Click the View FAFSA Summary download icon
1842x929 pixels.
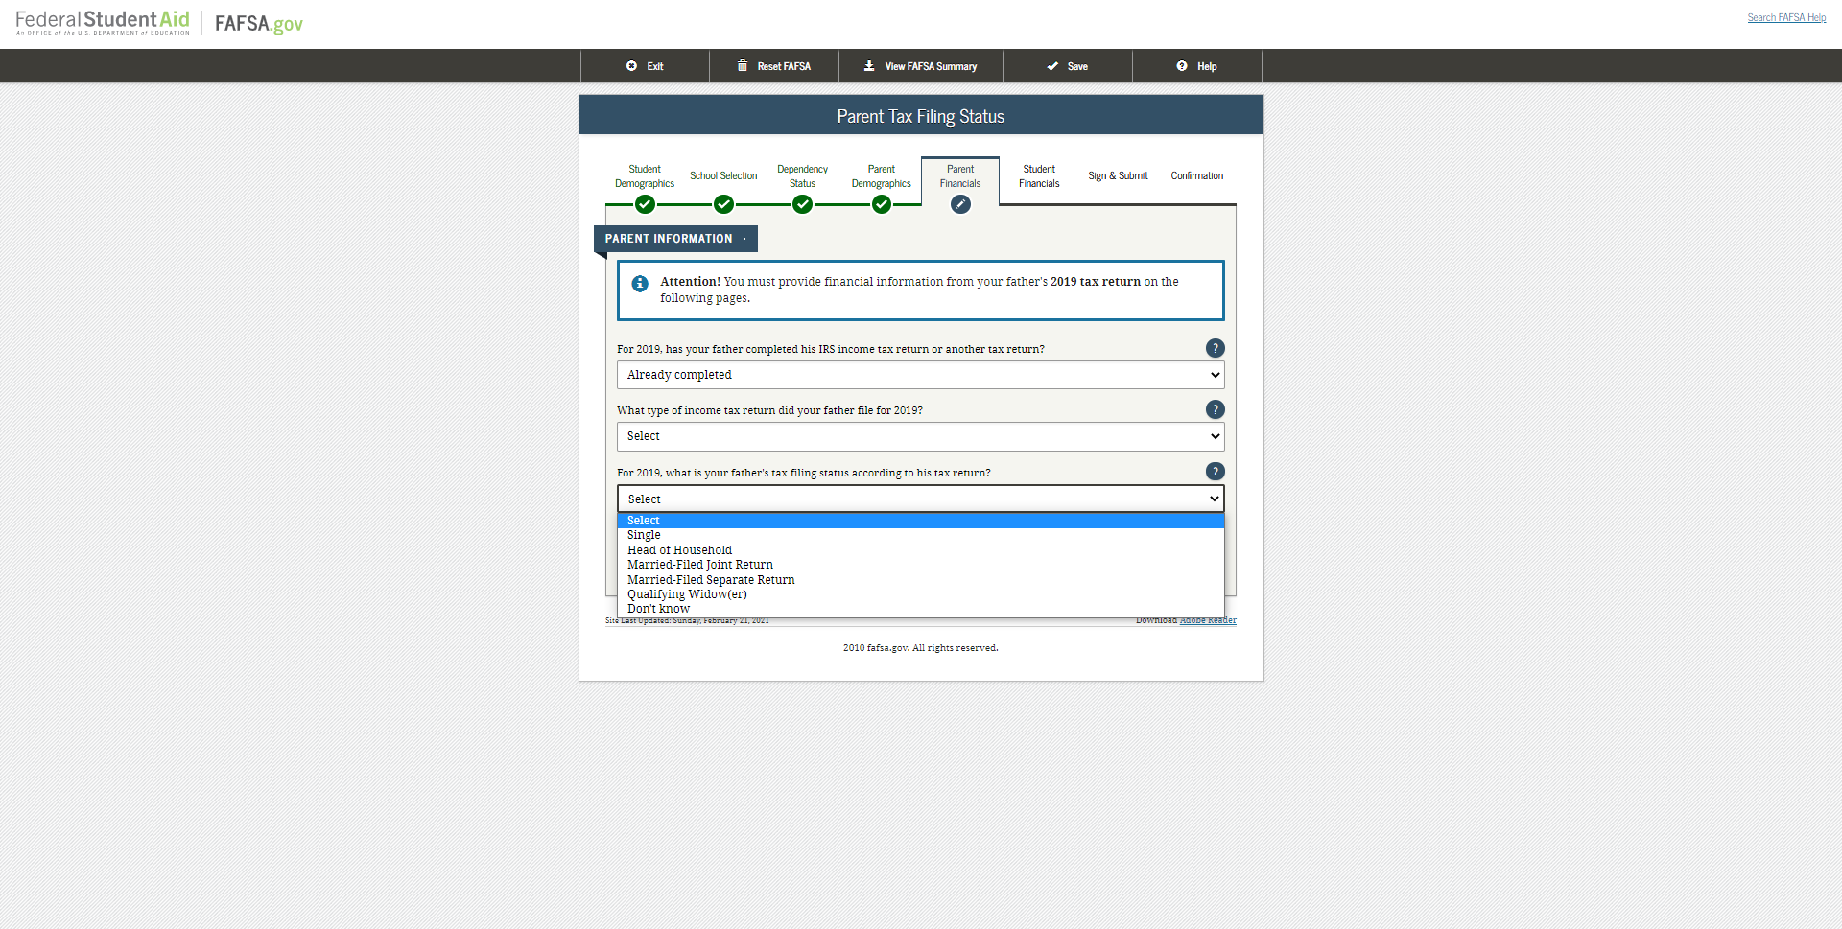tap(869, 66)
